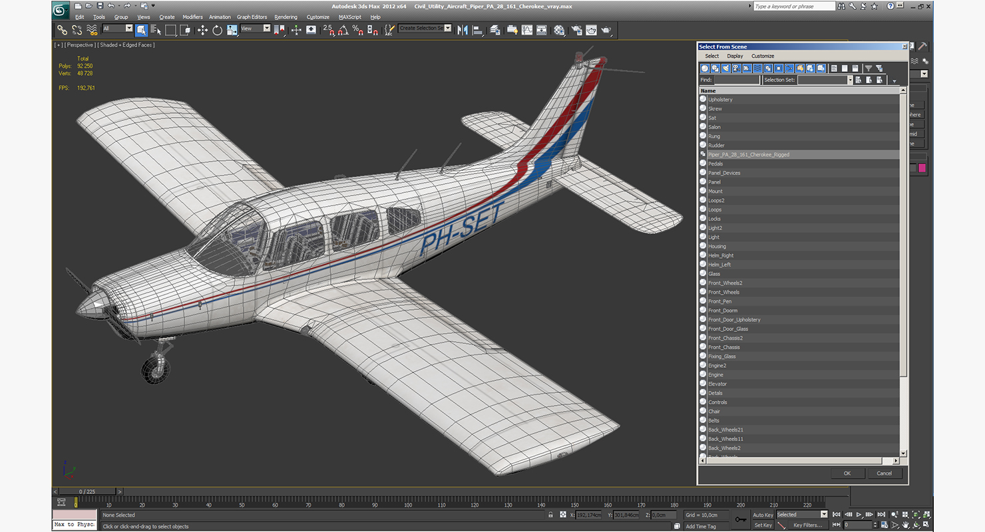Open the Rendering menu
Screen dimensions: 985x532
tap(286, 17)
